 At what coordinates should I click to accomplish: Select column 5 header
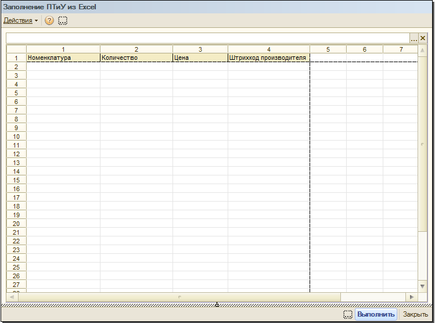tap(328, 49)
